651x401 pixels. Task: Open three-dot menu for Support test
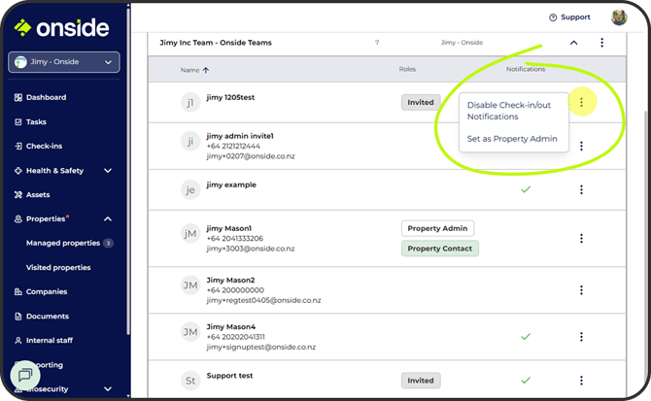(581, 381)
